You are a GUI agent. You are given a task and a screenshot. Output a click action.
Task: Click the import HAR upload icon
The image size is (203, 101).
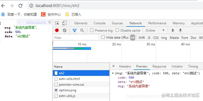point(173,30)
